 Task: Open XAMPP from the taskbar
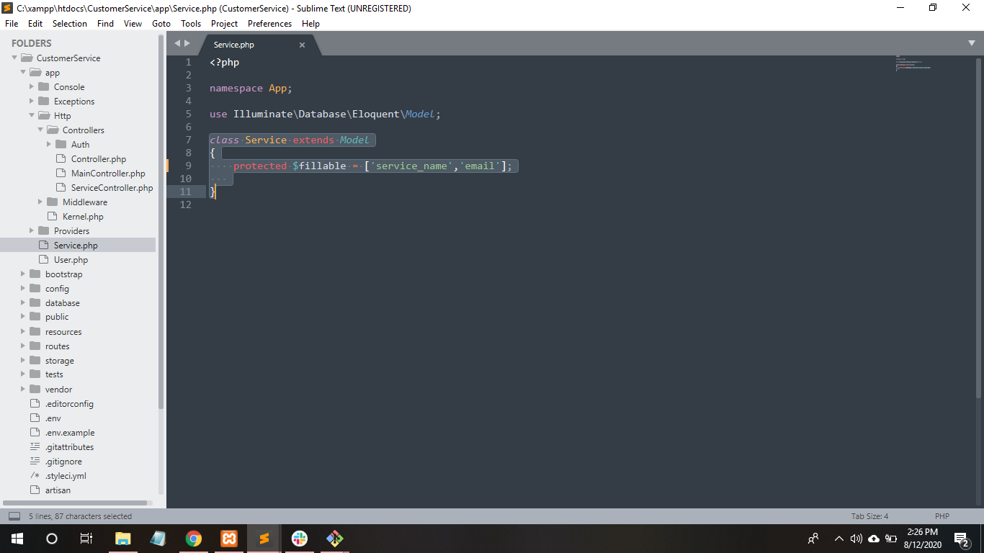click(229, 539)
